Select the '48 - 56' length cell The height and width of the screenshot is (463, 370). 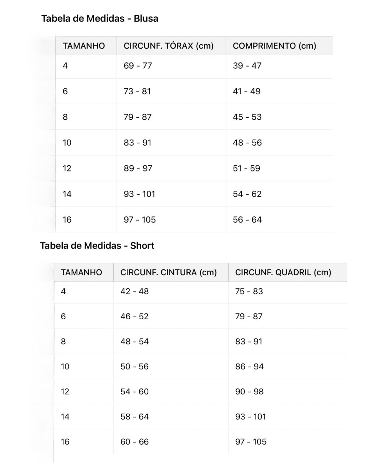(247, 143)
